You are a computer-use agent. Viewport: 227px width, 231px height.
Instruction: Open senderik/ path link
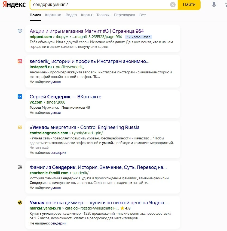click(81, 173)
